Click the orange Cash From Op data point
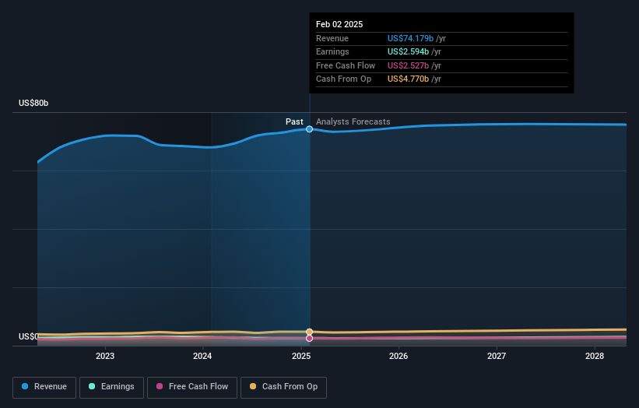 click(309, 332)
